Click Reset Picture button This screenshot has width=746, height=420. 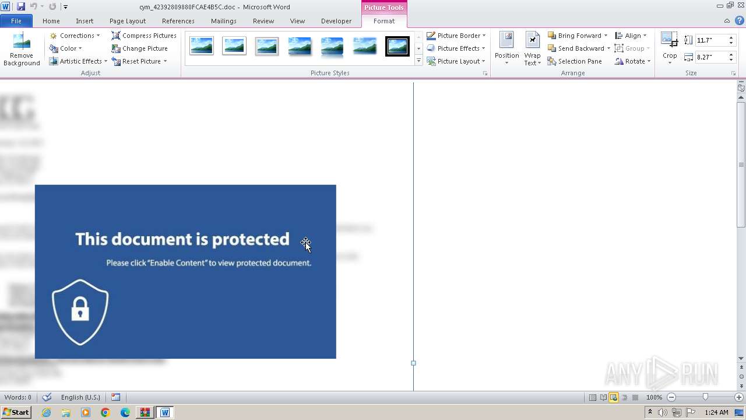point(136,61)
